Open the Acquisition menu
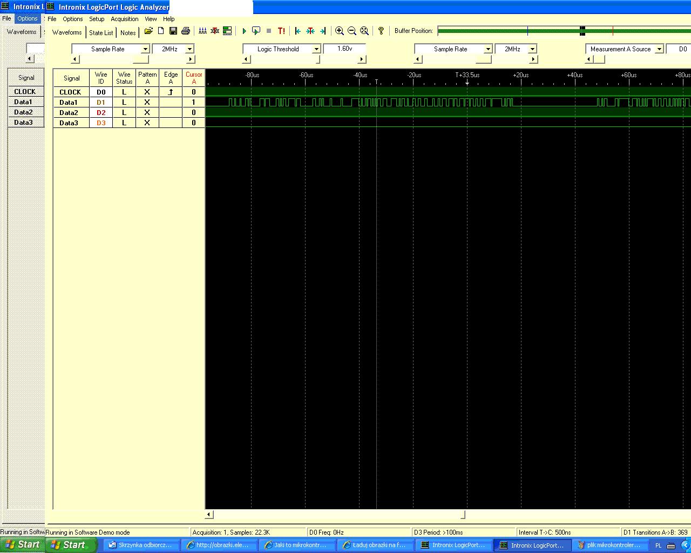Screen dimensions: 691x553 (125, 19)
